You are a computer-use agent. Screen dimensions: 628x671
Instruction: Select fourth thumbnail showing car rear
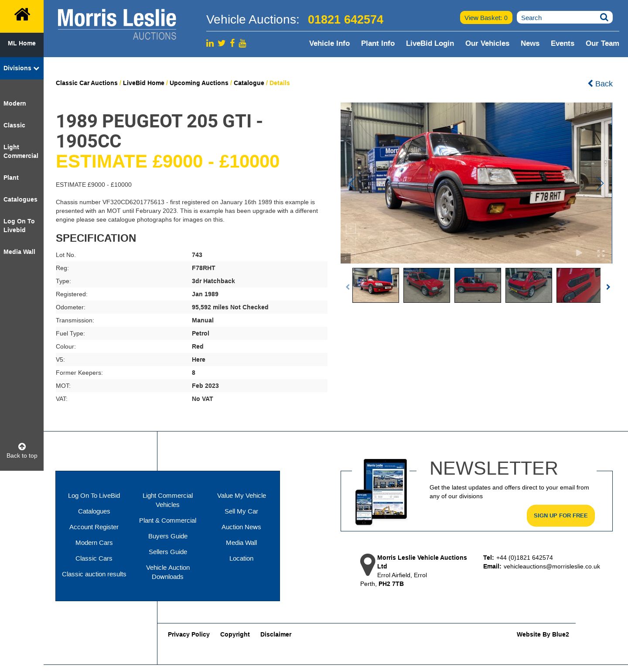(x=529, y=285)
